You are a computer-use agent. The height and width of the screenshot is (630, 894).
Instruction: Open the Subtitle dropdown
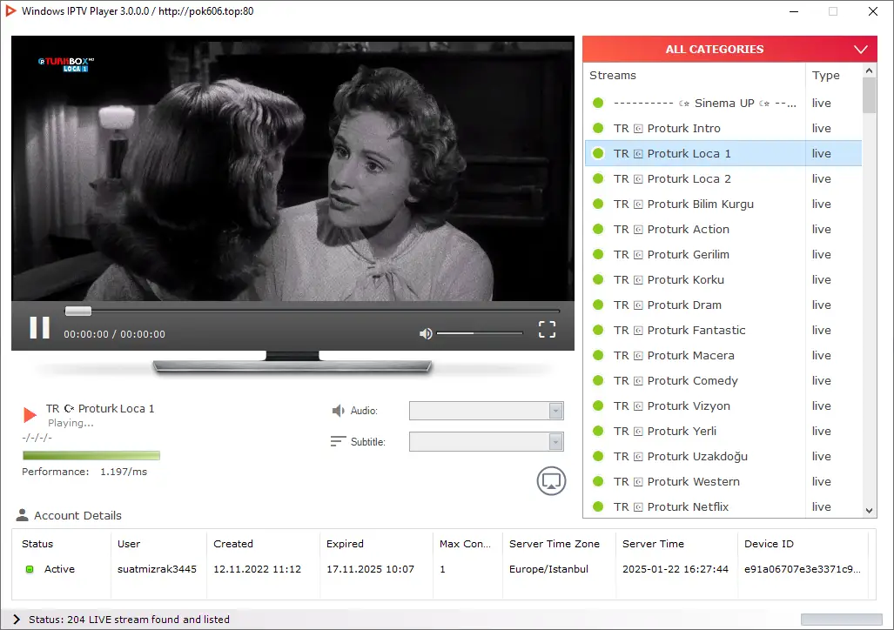tap(486, 441)
